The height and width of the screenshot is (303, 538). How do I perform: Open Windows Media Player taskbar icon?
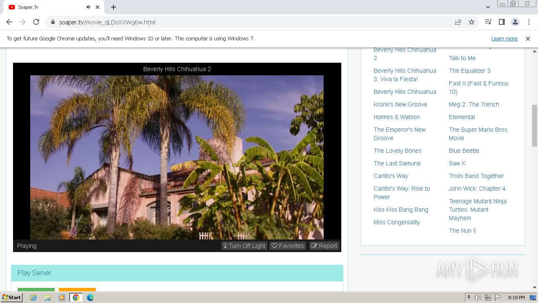62,298
